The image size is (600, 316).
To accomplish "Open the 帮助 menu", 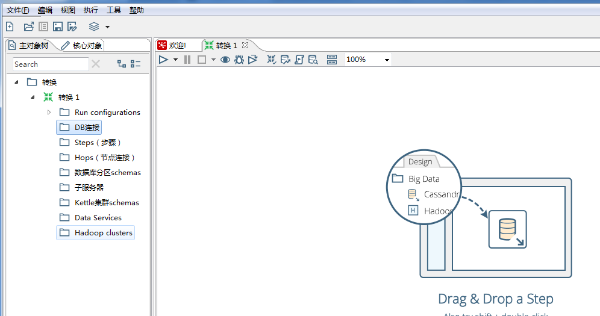I will click(x=137, y=10).
